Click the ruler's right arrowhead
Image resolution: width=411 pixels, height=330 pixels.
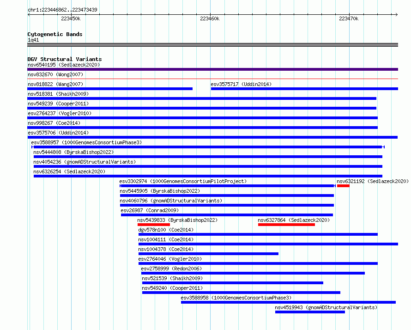[397, 15]
